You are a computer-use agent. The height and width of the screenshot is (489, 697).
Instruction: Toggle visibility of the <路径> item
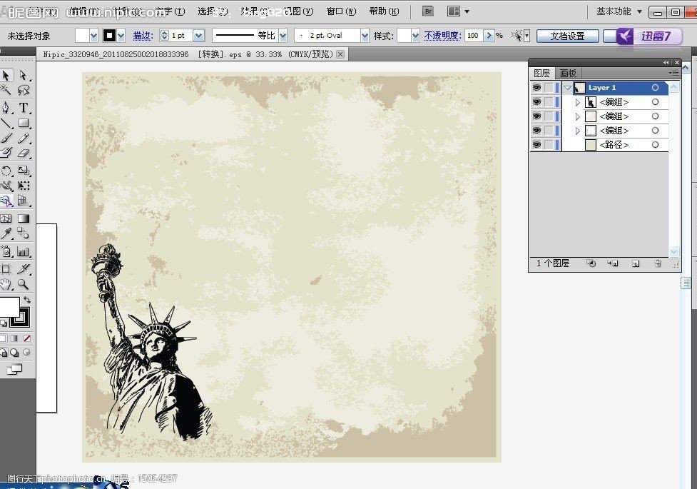536,145
